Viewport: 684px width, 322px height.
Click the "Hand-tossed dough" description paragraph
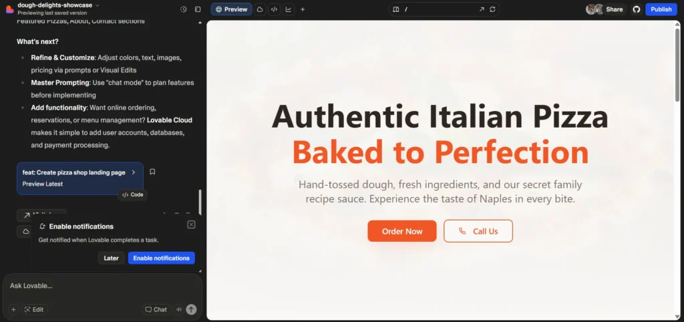coord(440,192)
